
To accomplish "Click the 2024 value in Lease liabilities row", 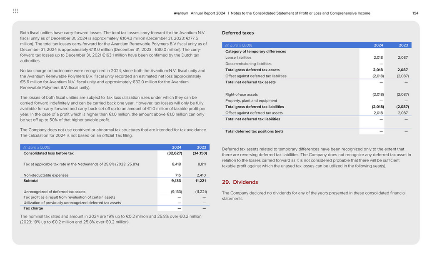I will pos(378,57).
